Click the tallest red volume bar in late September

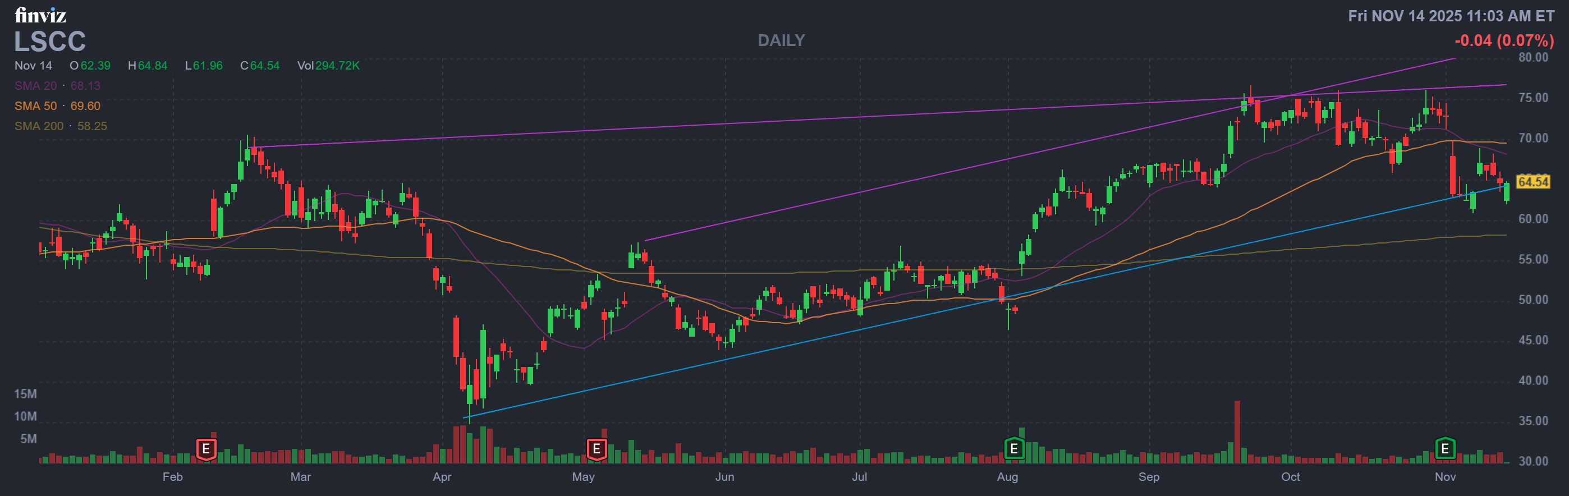[x=1237, y=431]
